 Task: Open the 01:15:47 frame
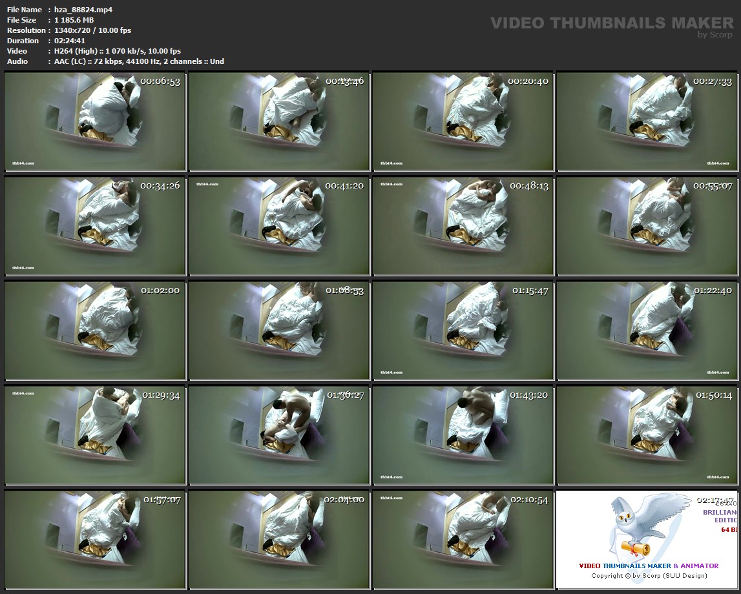pyautogui.click(x=463, y=331)
